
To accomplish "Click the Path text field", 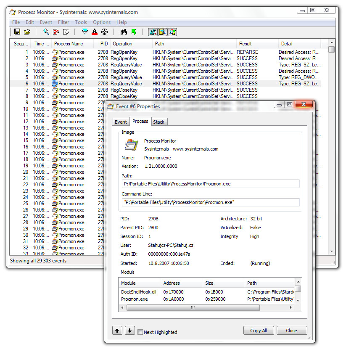I will tap(211, 184).
